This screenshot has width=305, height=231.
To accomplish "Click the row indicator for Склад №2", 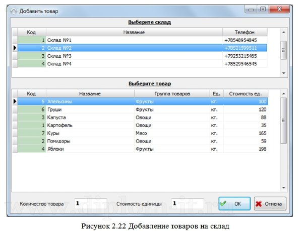I will pyautogui.click(x=15, y=48).
